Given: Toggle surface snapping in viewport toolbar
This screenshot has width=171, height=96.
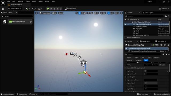Looking at the screenshot, I should 92,13.
